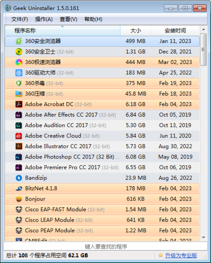The image size is (211, 263).
Task: Focus the 键入要查找的程序 search field
Action: coord(106,246)
